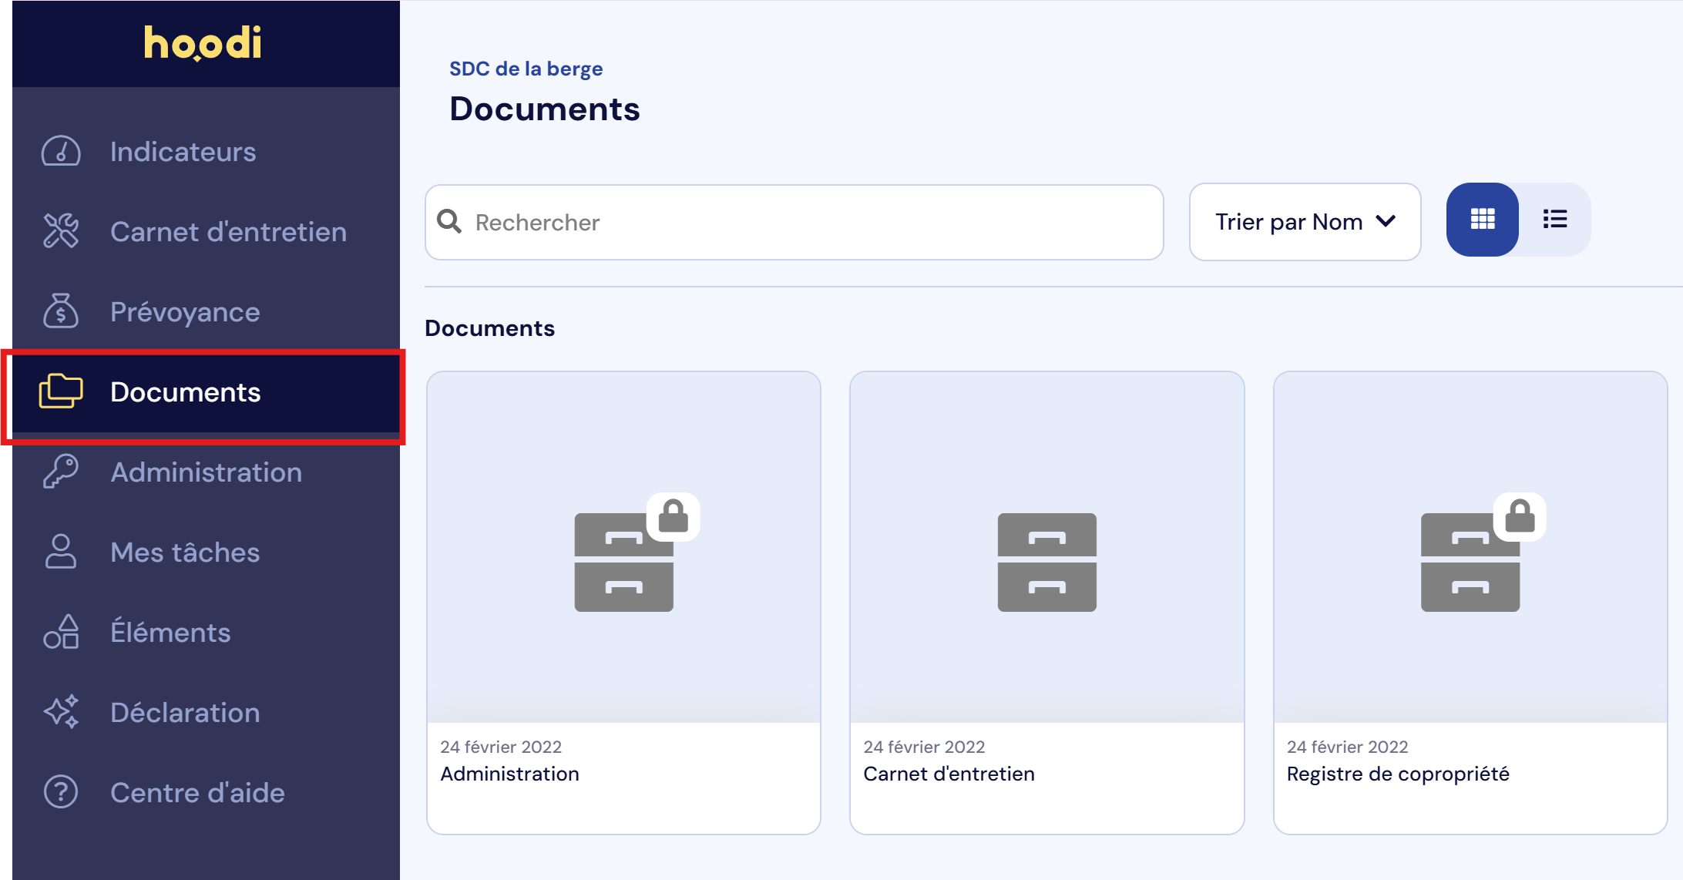Click the hoodi logo

pos(203,43)
